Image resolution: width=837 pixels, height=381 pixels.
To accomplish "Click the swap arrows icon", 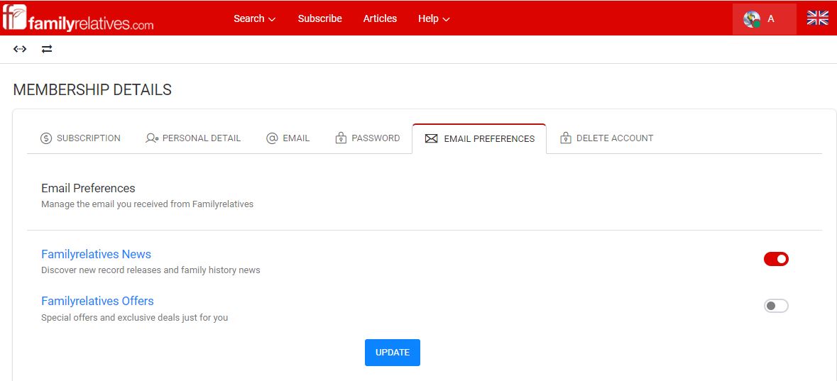I will click(x=47, y=49).
